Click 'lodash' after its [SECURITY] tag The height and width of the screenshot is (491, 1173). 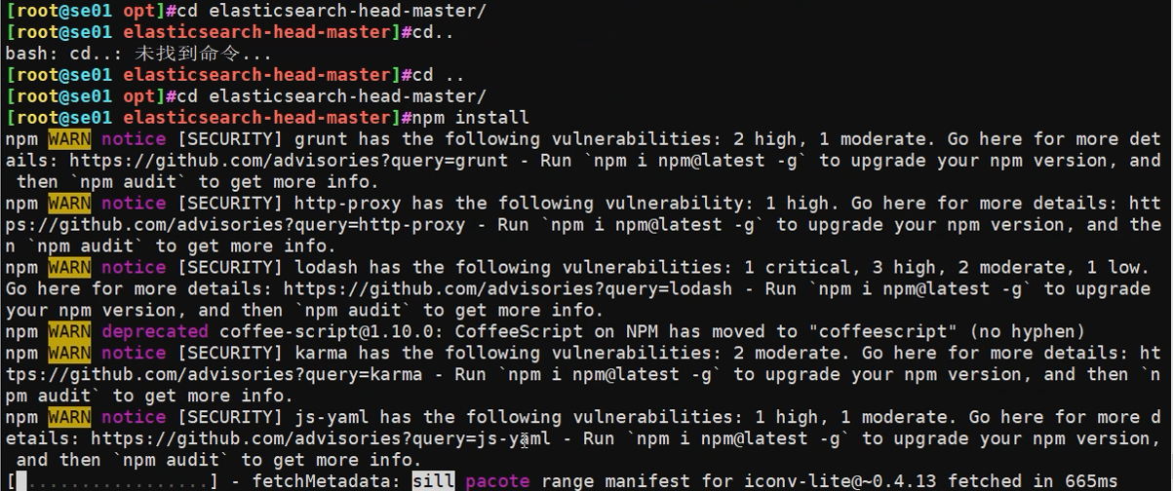[325, 268]
